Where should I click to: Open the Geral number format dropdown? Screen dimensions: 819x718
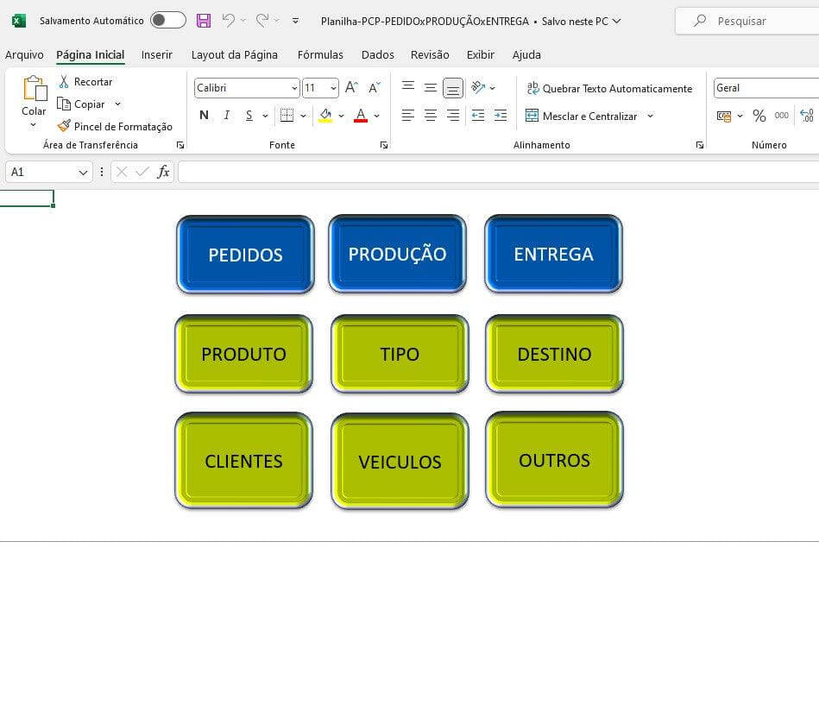coord(764,88)
